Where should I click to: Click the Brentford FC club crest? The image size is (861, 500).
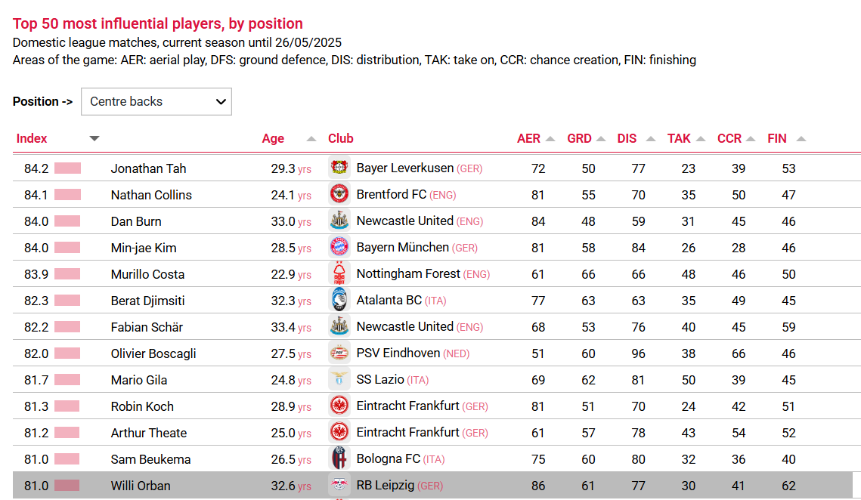[339, 194]
